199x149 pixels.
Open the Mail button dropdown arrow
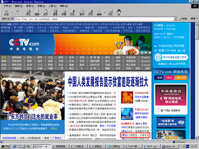[85, 11]
